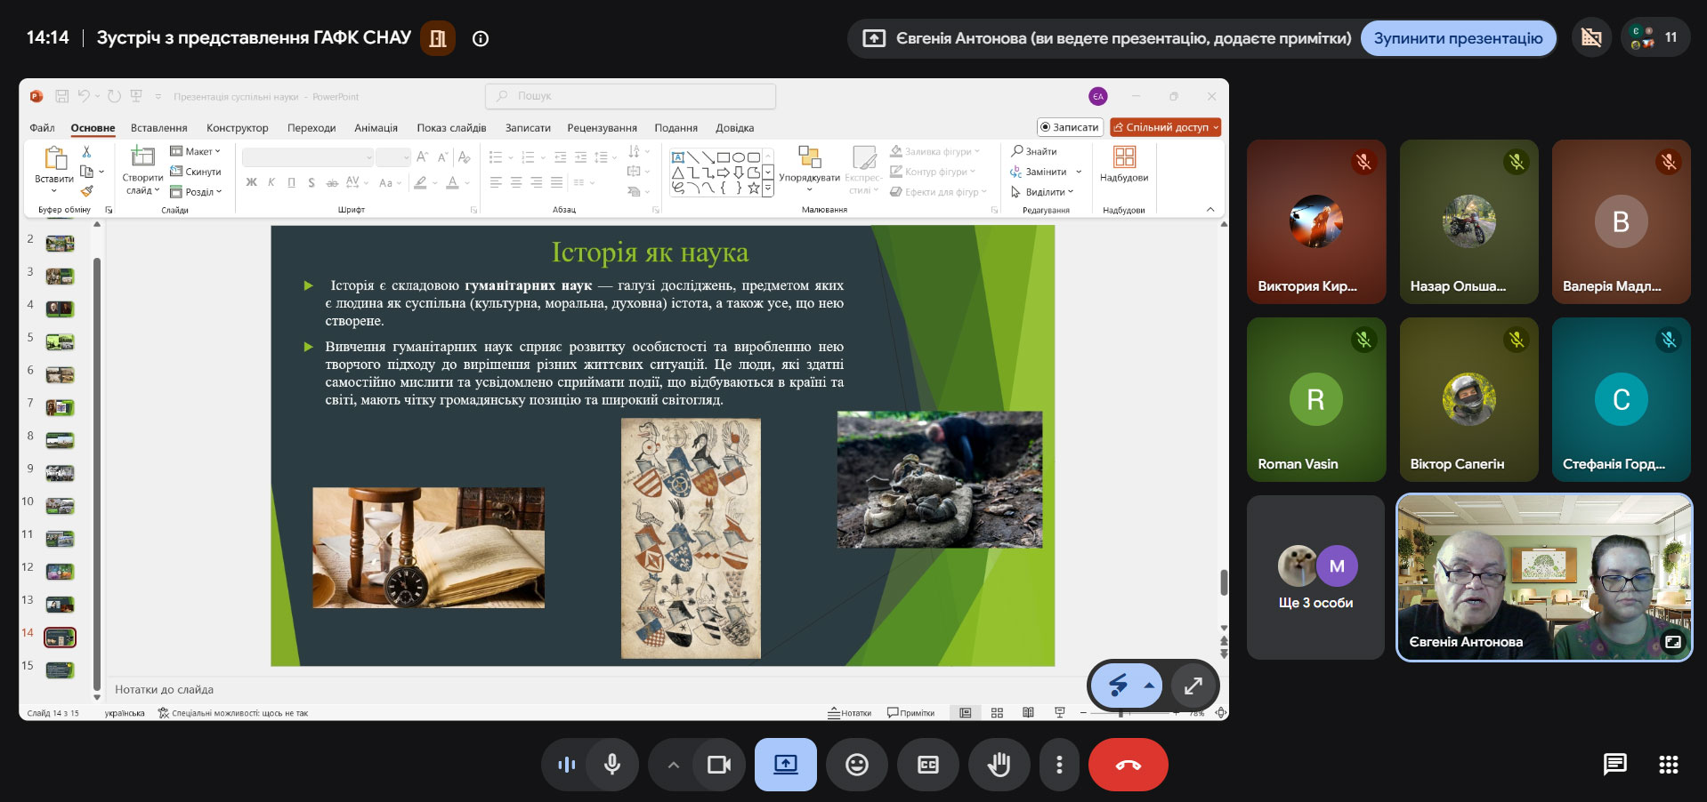The width and height of the screenshot is (1707, 802).
Task: Switch to the Анімація ribbon tab
Action: pyautogui.click(x=376, y=128)
